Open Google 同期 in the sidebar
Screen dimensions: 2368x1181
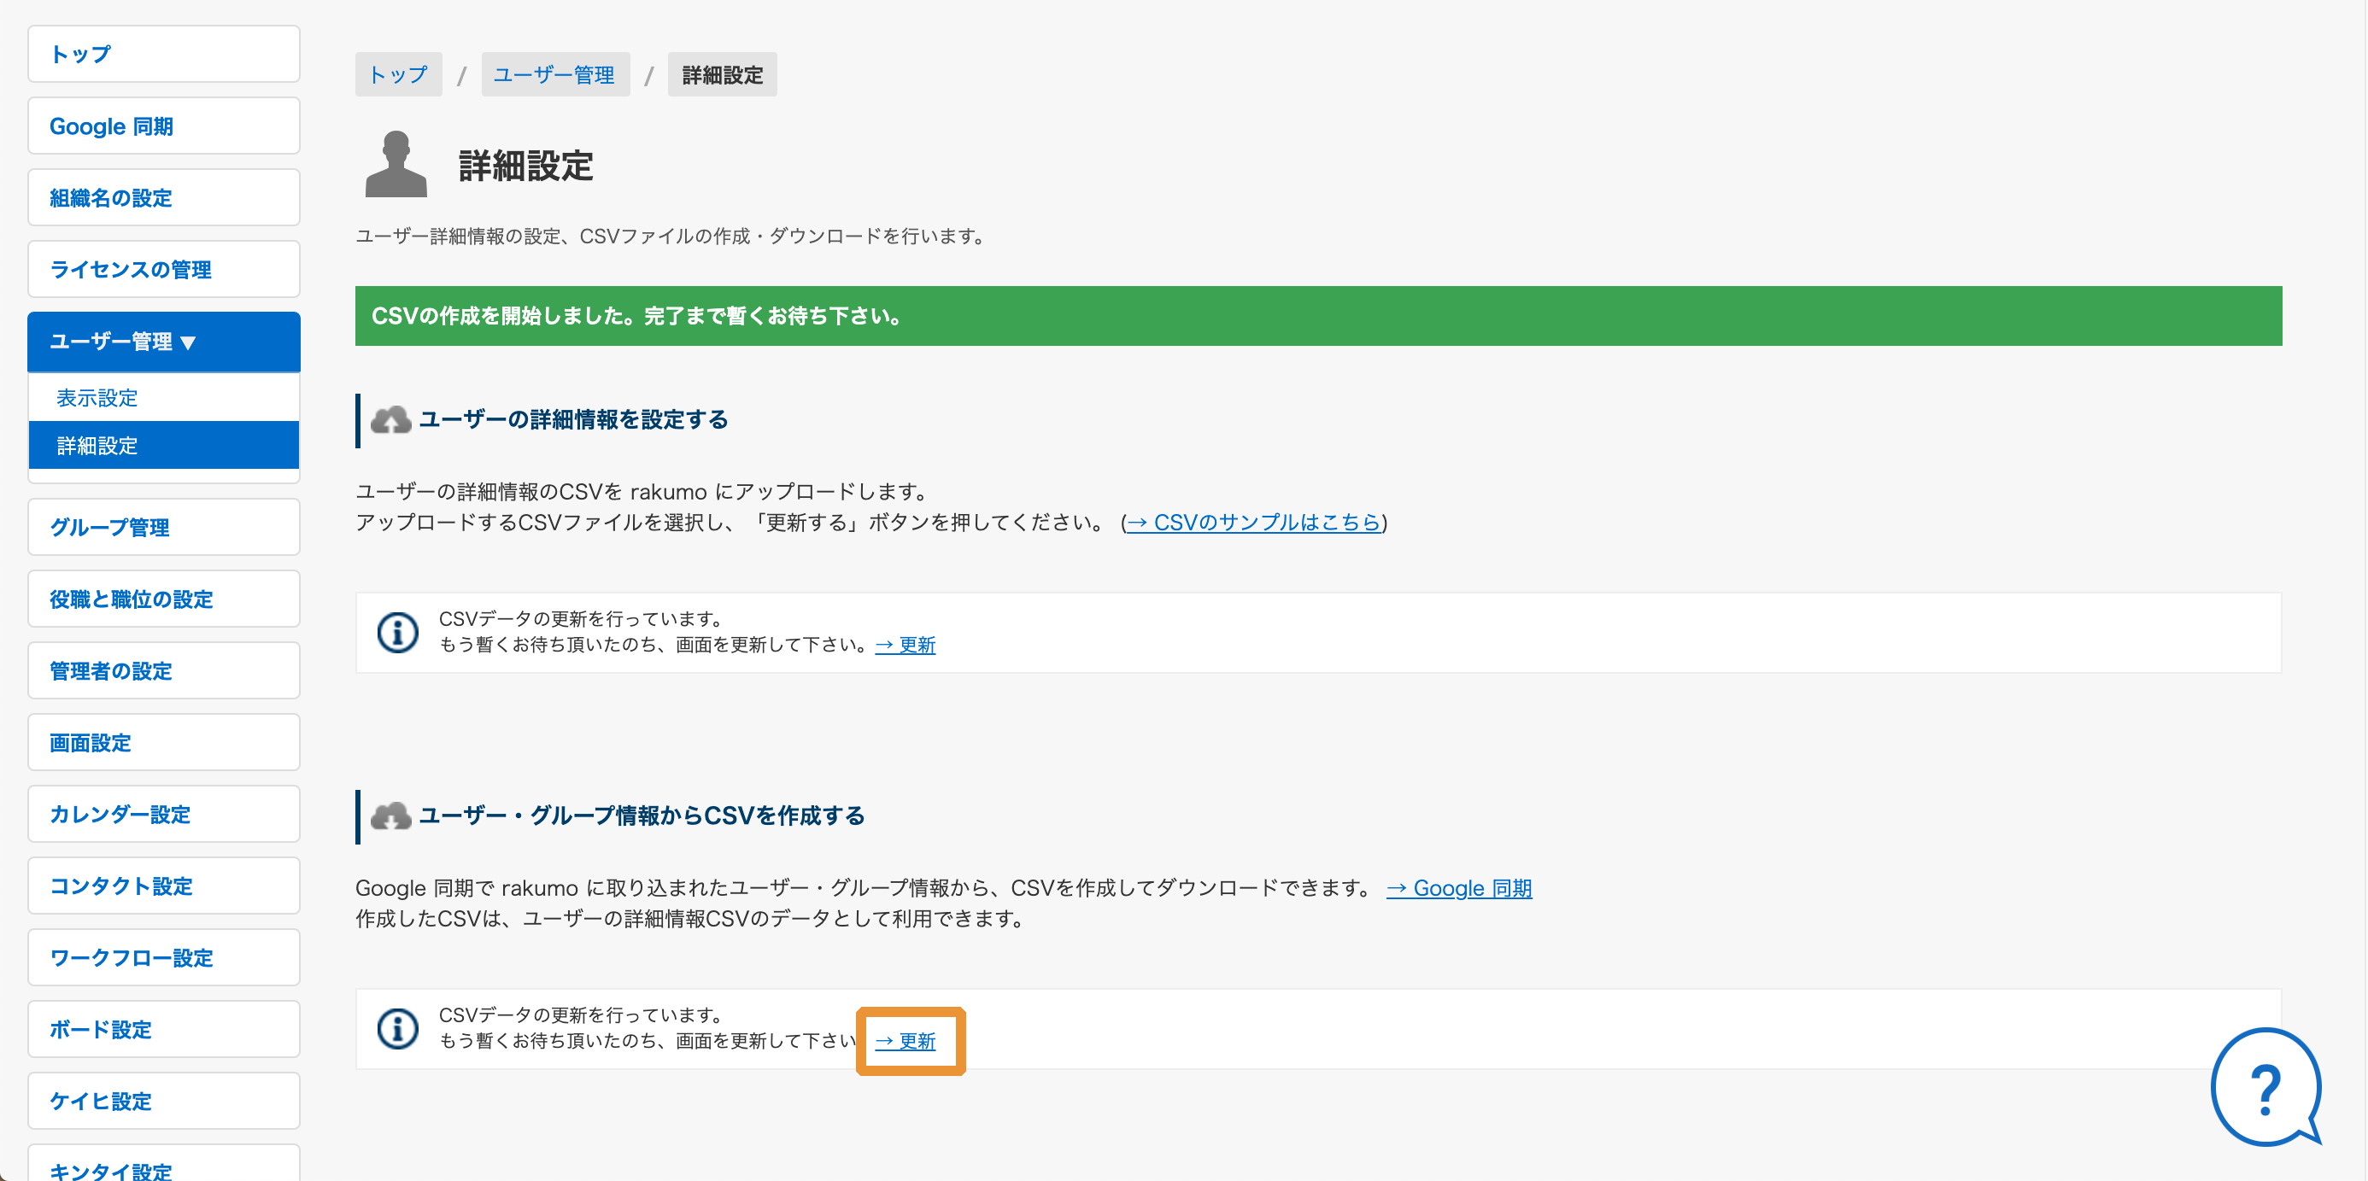[x=164, y=126]
